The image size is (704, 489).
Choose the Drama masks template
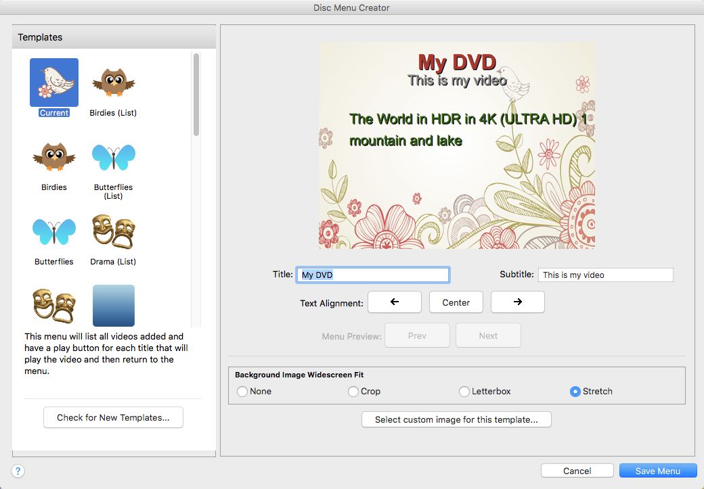(53, 304)
